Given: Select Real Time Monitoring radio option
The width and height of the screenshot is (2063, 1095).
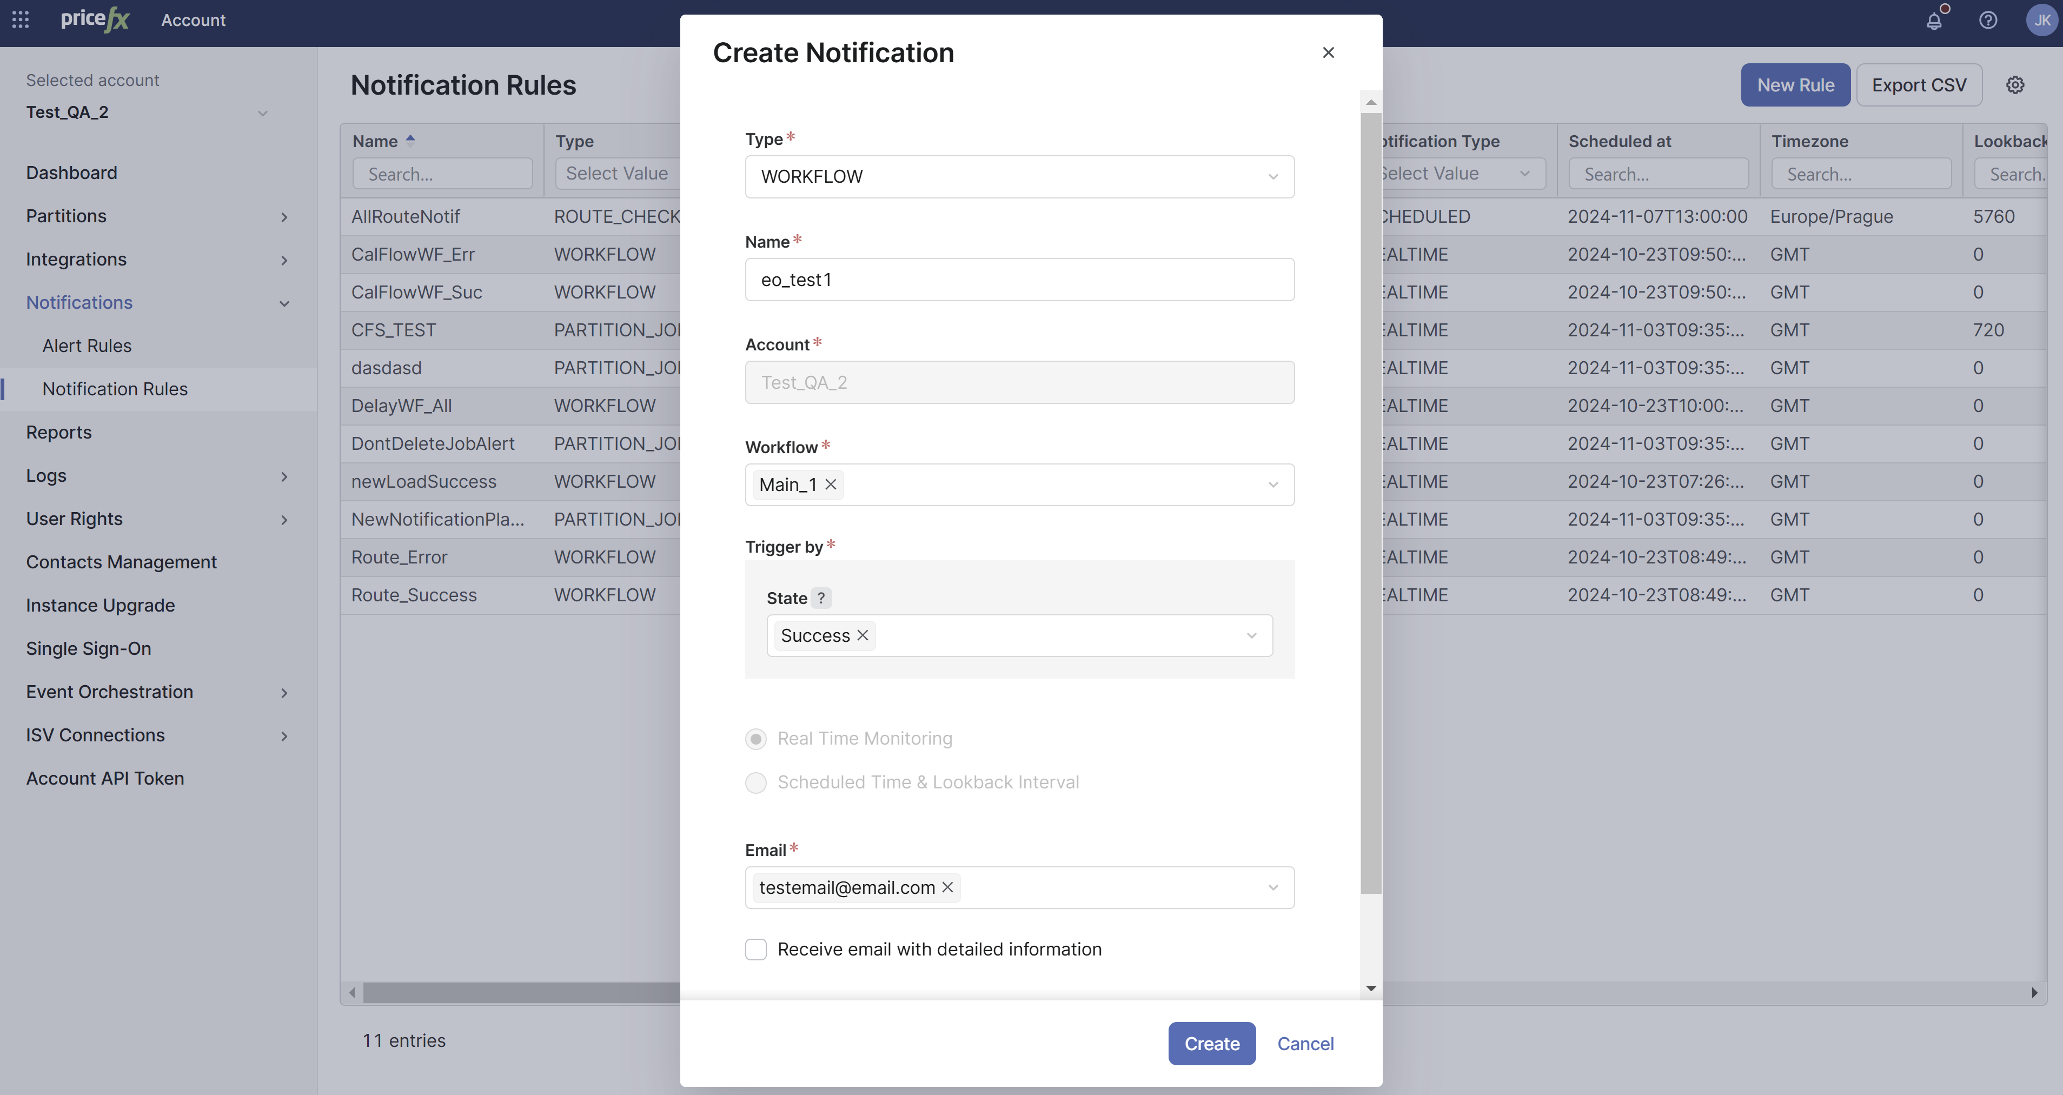Looking at the screenshot, I should (x=755, y=739).
